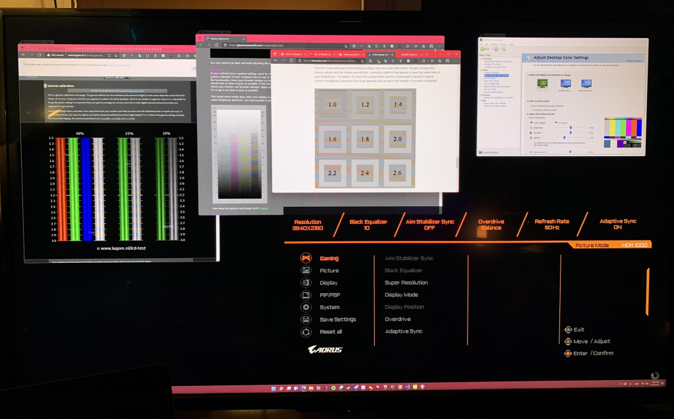
Task: Select Adjust desktop color settings tree item
Action: tap(497, 75)
